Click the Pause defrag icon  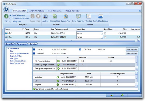tap(33, 16)
